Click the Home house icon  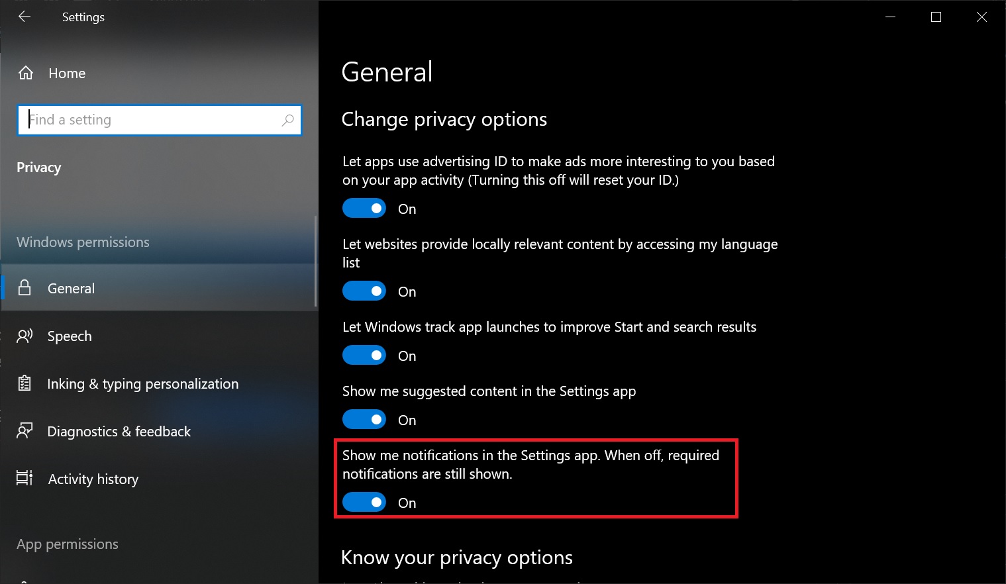pyautogui.click(x=26, y=73)
